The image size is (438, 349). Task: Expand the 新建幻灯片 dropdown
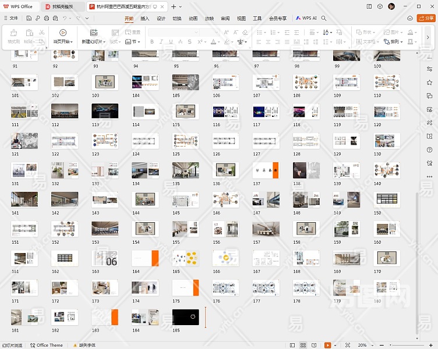[104, 42]
